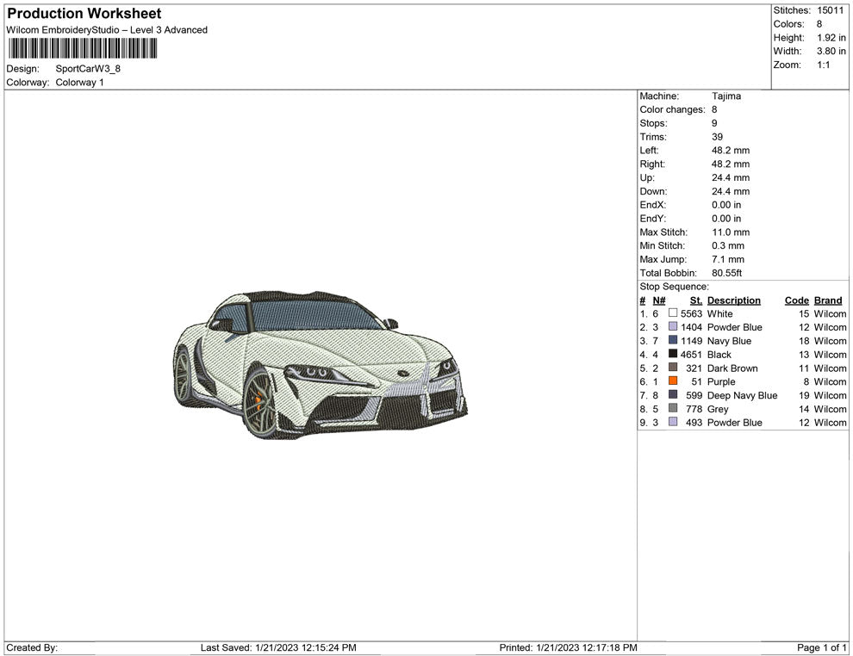Click the Brand column header

pyautogui.click(x=828, y=300)
